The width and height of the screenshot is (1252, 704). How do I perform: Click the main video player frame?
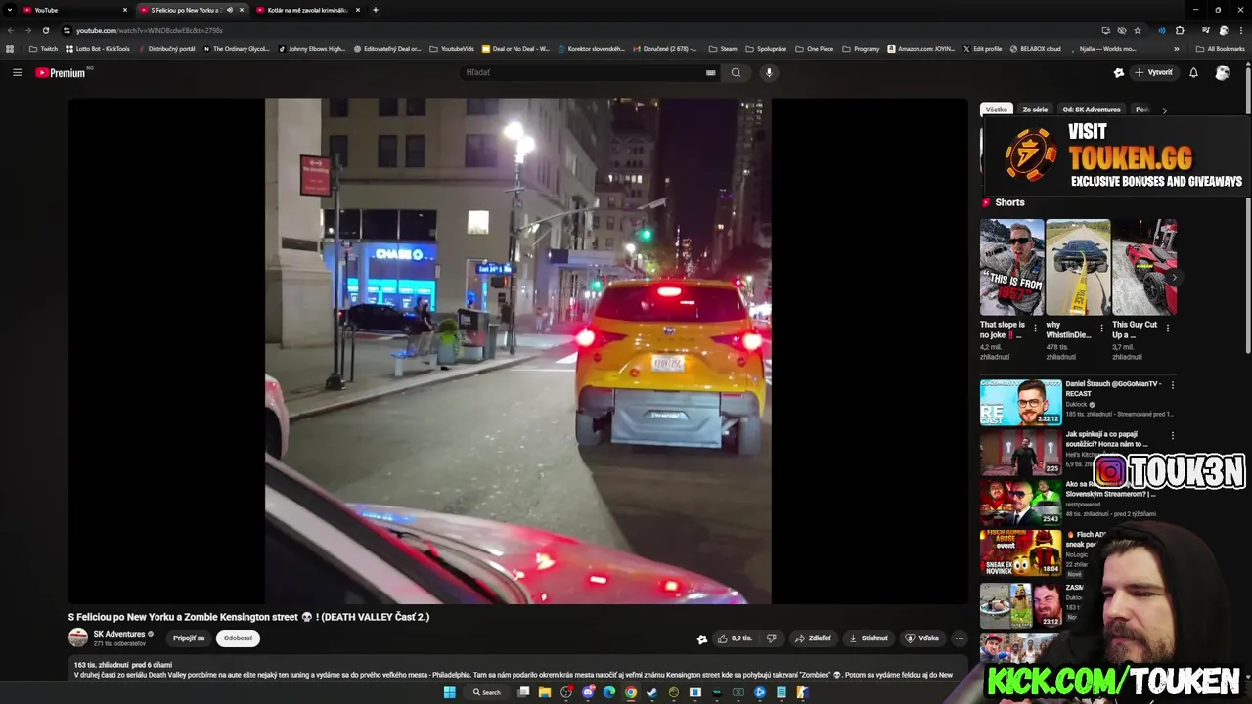click(x=517, y=350)
